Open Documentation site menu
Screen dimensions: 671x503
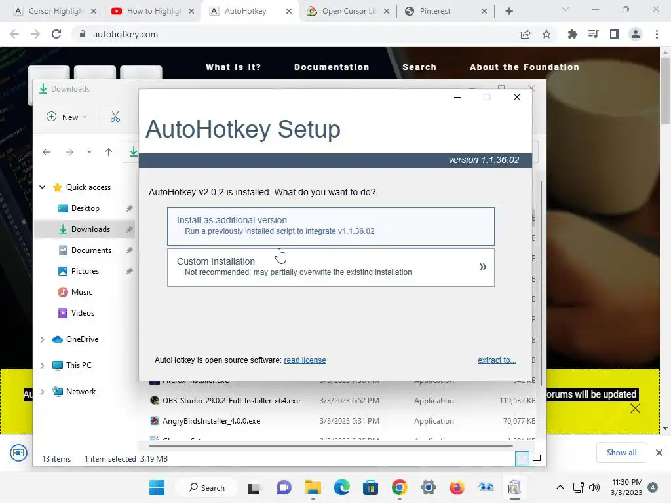332,67
